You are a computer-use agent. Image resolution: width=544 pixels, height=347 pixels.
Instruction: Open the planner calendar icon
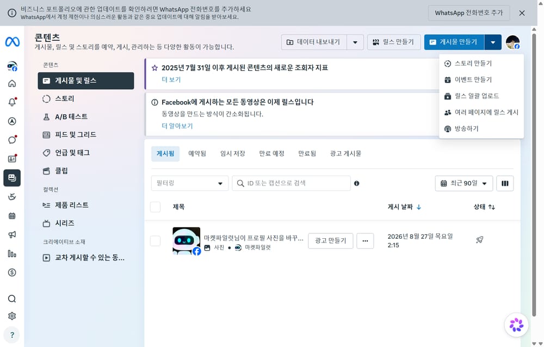click(12, 216)
